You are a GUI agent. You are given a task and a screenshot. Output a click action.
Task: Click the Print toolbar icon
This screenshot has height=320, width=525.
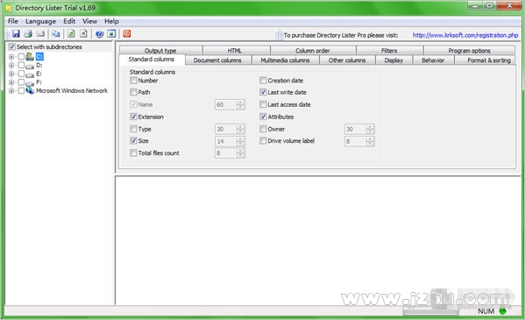(x=28, y=34)
